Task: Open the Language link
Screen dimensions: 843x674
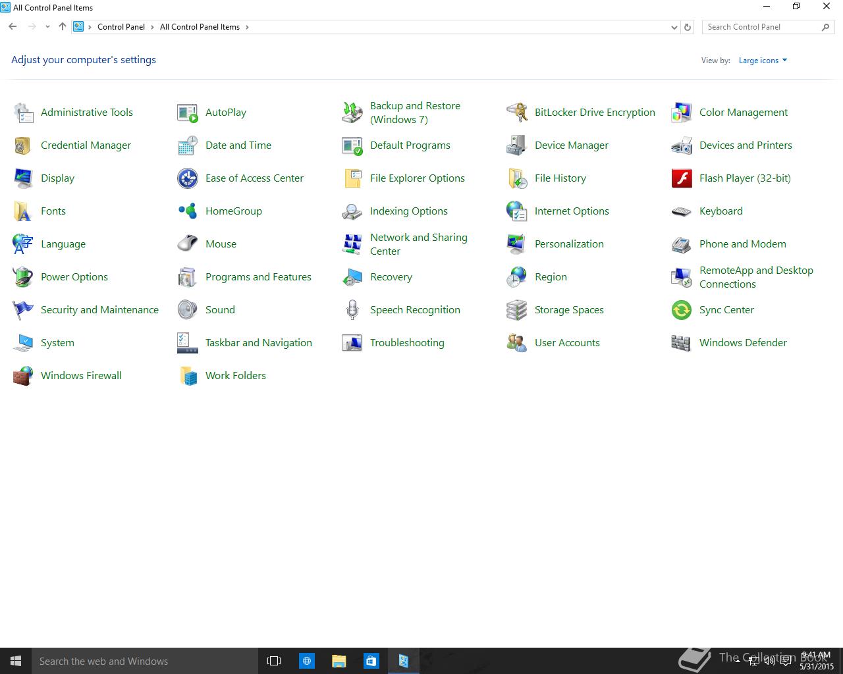Action: (63, 244)
